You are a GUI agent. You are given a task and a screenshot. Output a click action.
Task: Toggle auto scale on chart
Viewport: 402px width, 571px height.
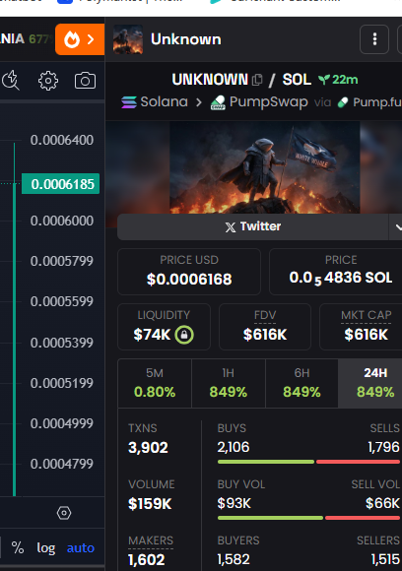coord(81,547)
